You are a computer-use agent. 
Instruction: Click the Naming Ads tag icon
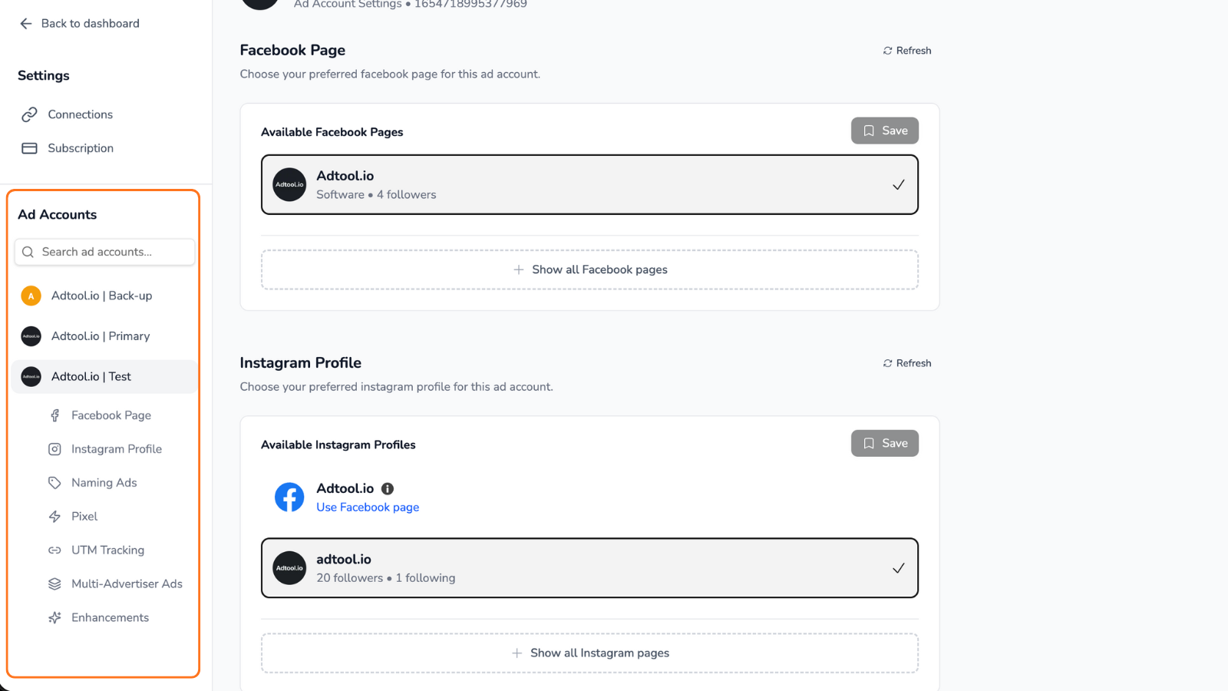coord(54,482)
